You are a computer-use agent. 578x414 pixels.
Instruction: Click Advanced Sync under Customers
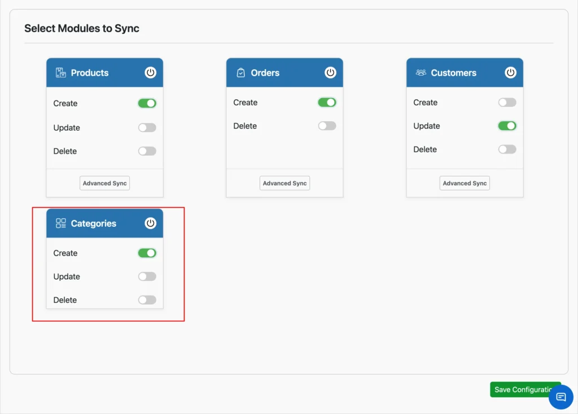[465, 183]
